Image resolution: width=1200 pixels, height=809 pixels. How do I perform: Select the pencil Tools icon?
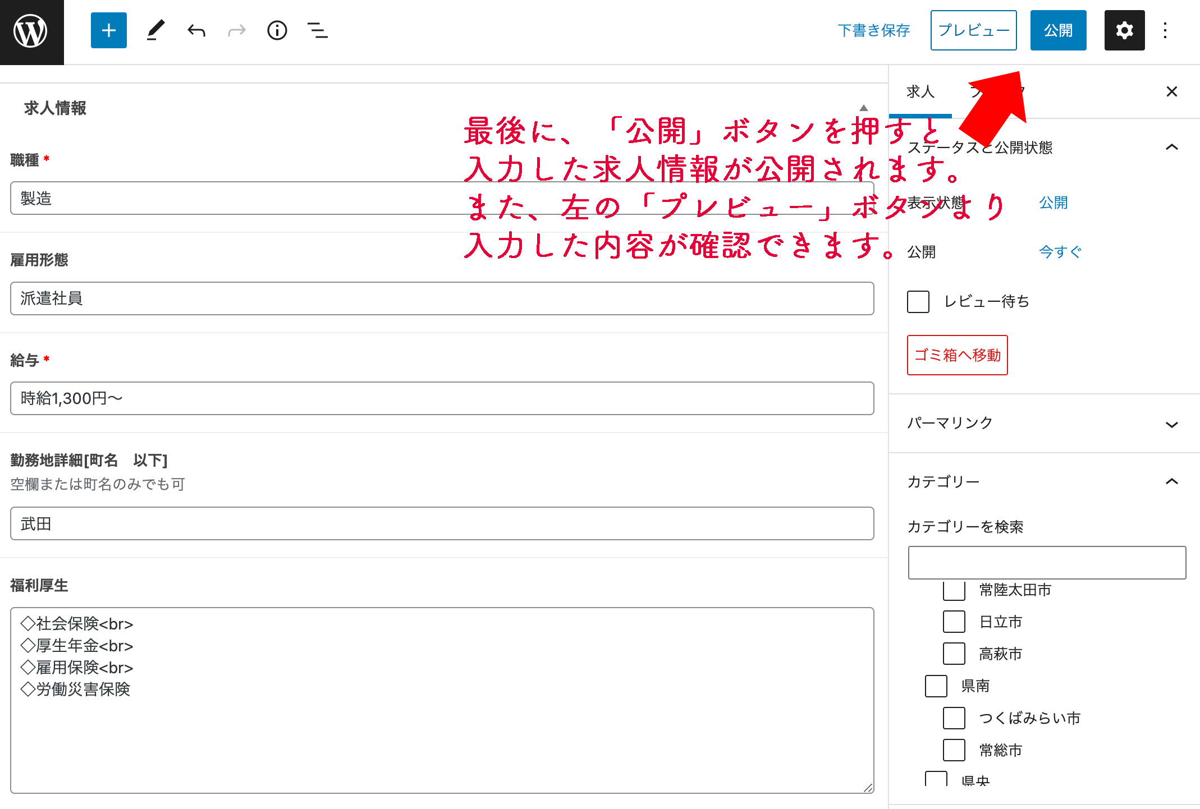tap(155, 30)
